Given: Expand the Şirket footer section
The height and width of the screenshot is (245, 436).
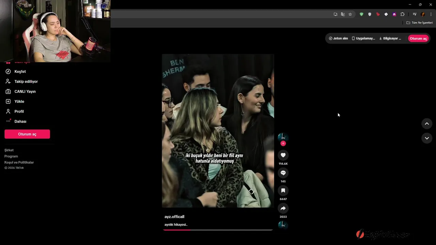Looking at the screenshot, I should (9, 150).
